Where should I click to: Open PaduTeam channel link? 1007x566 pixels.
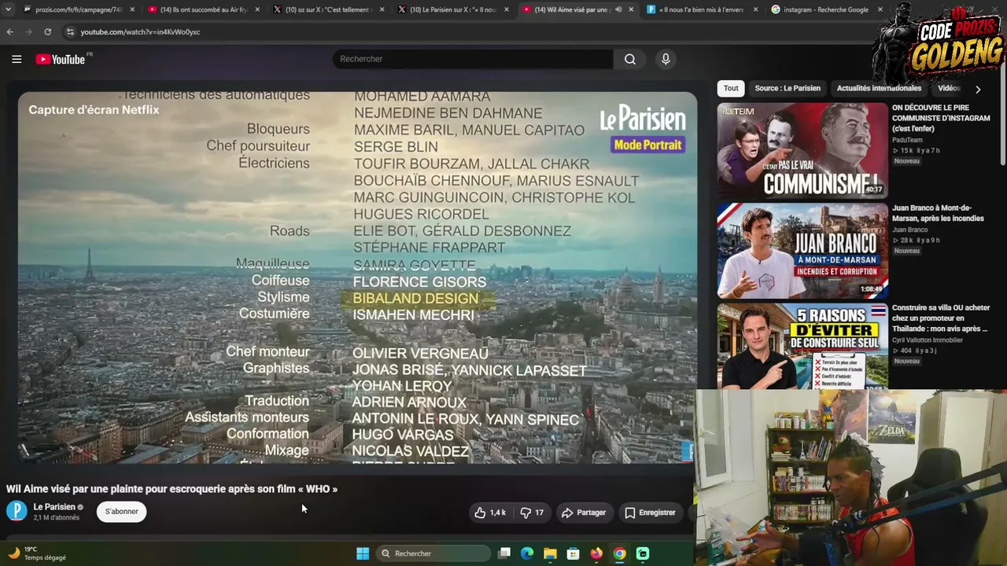(907, 140)
